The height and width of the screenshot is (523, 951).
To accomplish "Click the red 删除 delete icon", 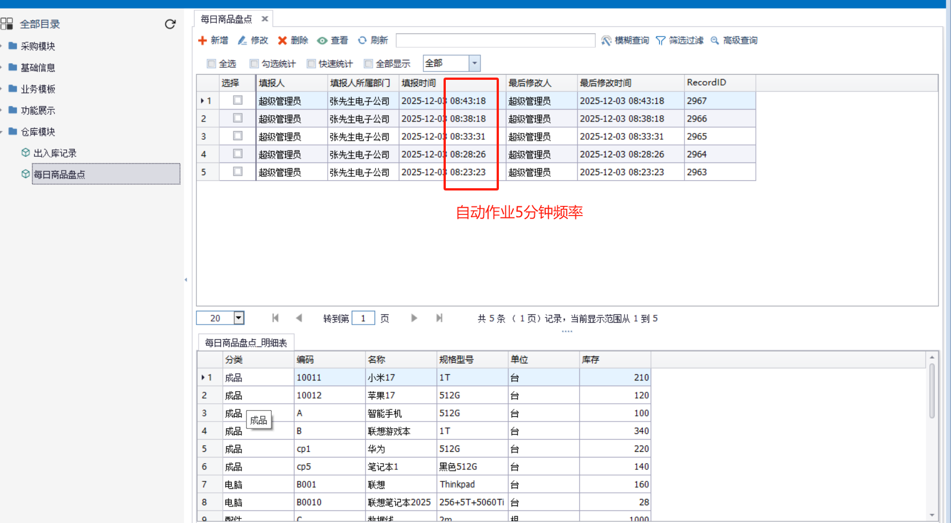I will pos(283,40).
